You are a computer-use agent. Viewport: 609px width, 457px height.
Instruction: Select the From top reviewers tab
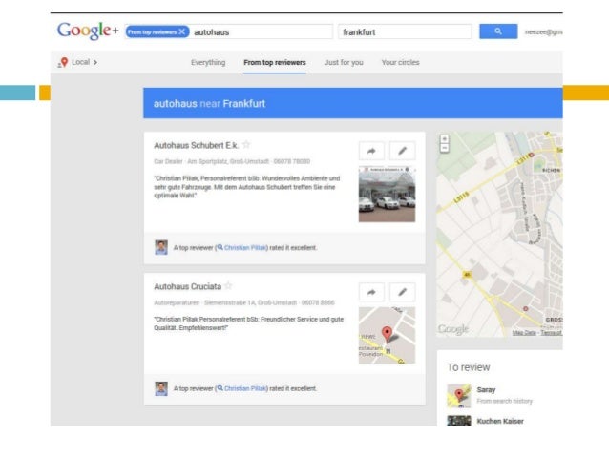275,62
